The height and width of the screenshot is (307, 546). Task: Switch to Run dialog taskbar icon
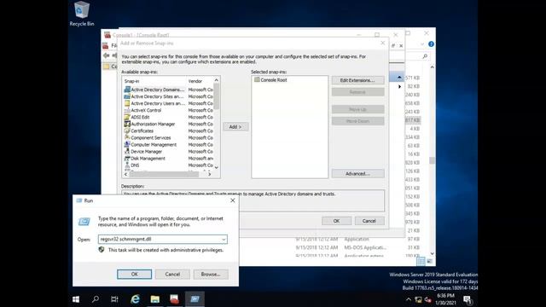(x=195, y=299)
